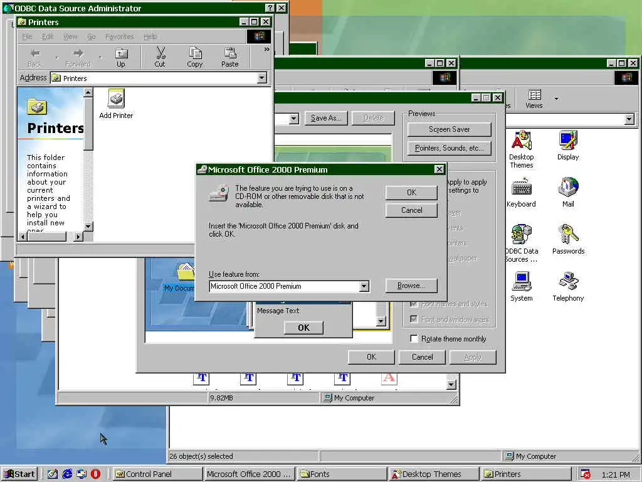Open the Telephony control panel icon

click(x=568, y=287)
